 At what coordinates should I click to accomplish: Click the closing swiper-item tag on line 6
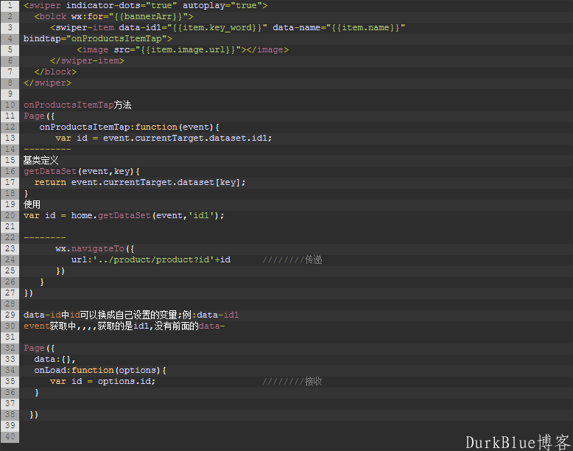coord(88,60)
